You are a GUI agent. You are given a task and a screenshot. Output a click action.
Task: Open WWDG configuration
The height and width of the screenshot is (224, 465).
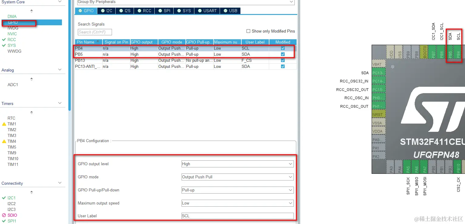point(14,51)
